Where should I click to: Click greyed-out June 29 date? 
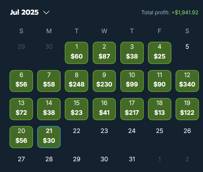(x=21, y=46)
